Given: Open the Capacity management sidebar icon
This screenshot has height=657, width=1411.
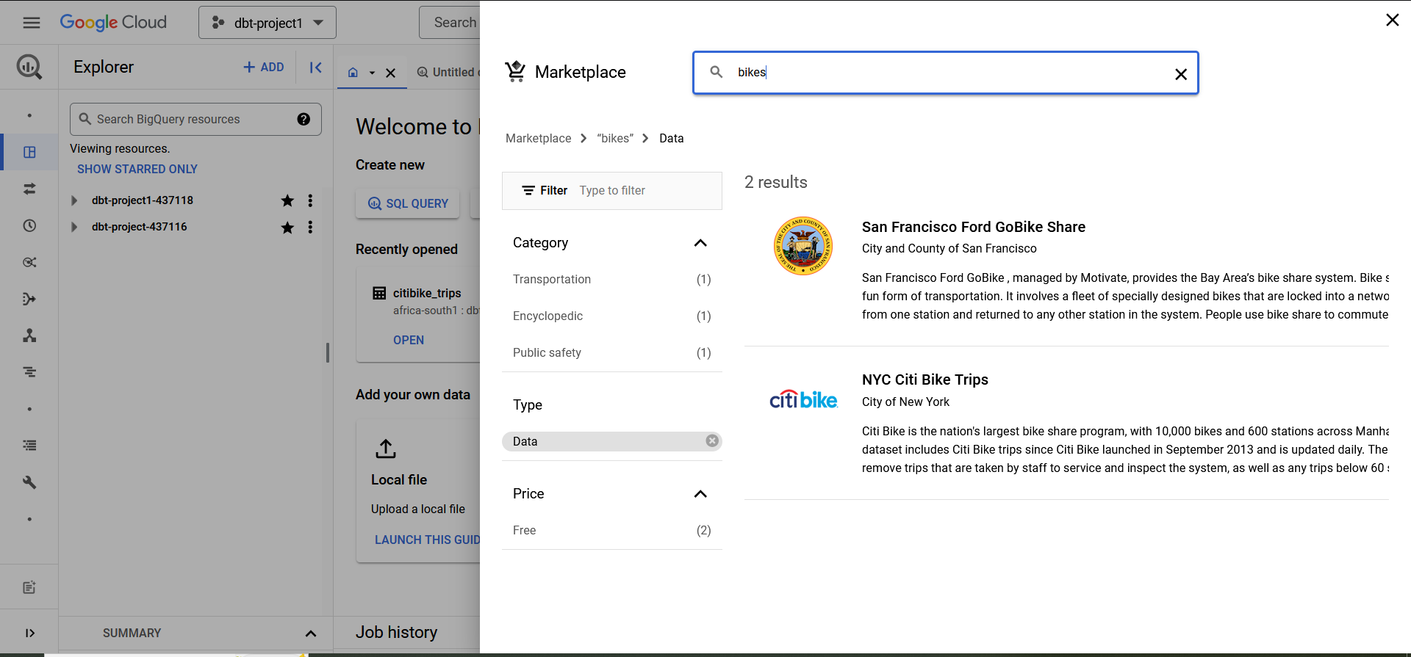Looking at the screenshot, I should click(x=29, y=446).
